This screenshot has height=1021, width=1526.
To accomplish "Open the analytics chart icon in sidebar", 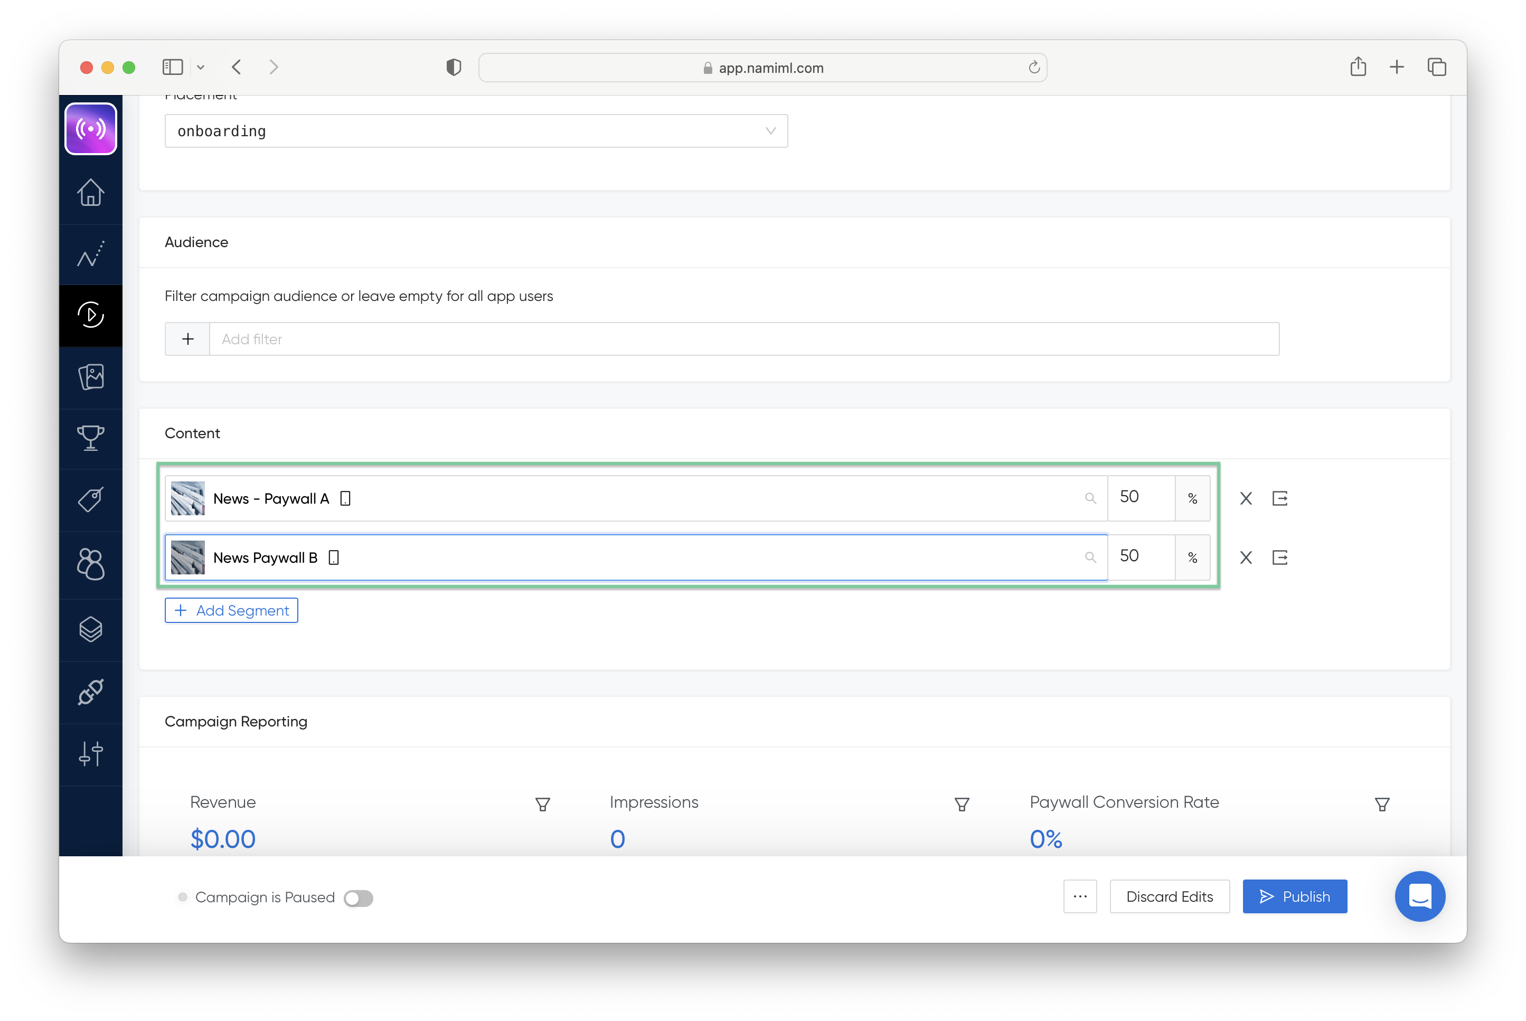I will (90, 254).
